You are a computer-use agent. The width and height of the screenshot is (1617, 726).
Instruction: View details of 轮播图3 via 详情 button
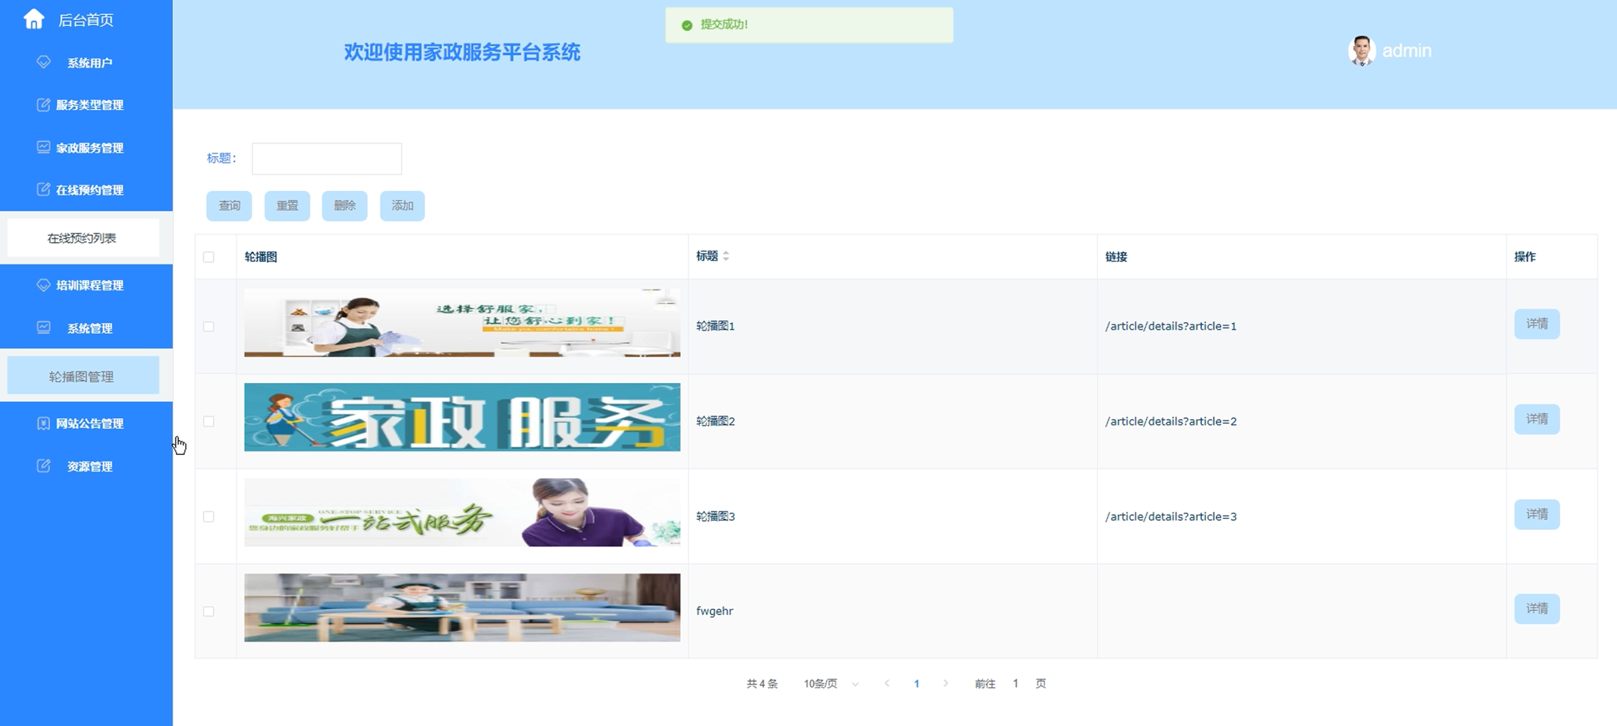pyautogui.click(x=1537, y=514)
